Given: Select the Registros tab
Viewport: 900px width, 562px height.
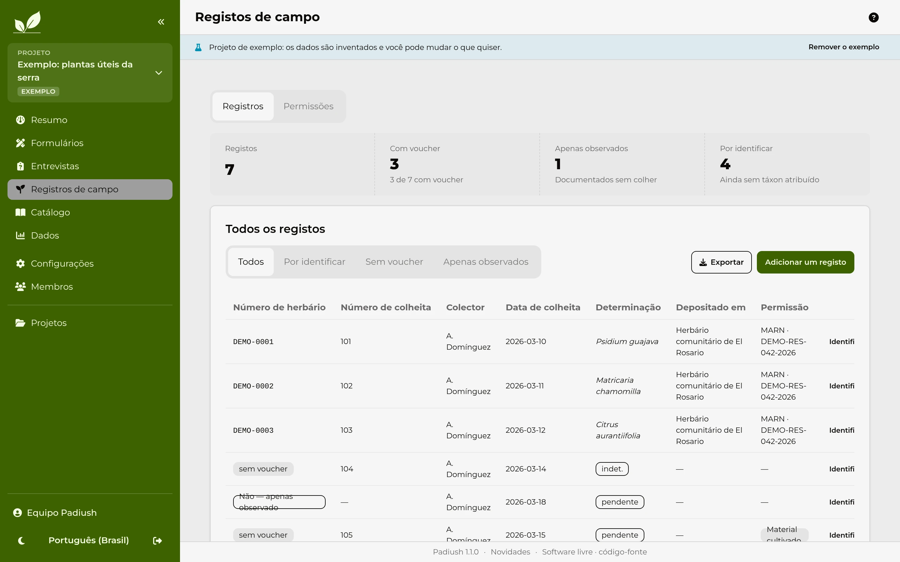Looking at the screenshot, I should coord(243,106).
